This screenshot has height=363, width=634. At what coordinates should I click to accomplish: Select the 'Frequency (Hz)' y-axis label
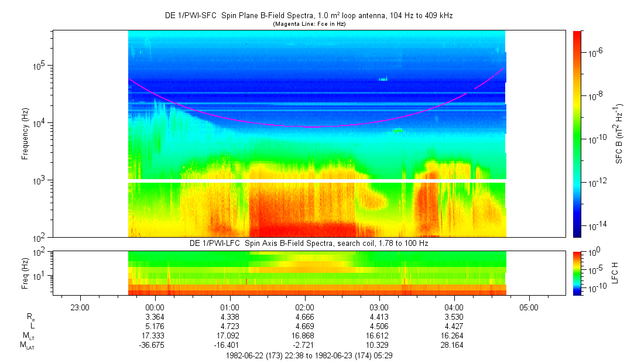pyautogui.click(x=25, y=133)
